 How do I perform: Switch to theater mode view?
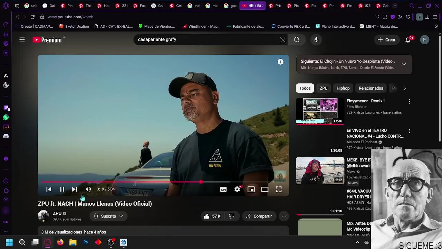pyautogui.click(x=265, y=189)
